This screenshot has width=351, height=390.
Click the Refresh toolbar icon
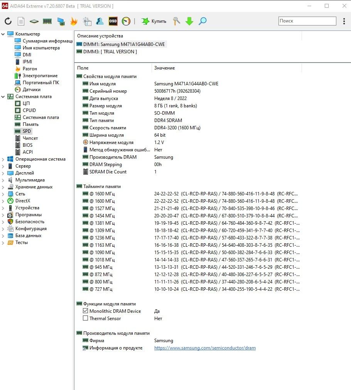point(8,21)
